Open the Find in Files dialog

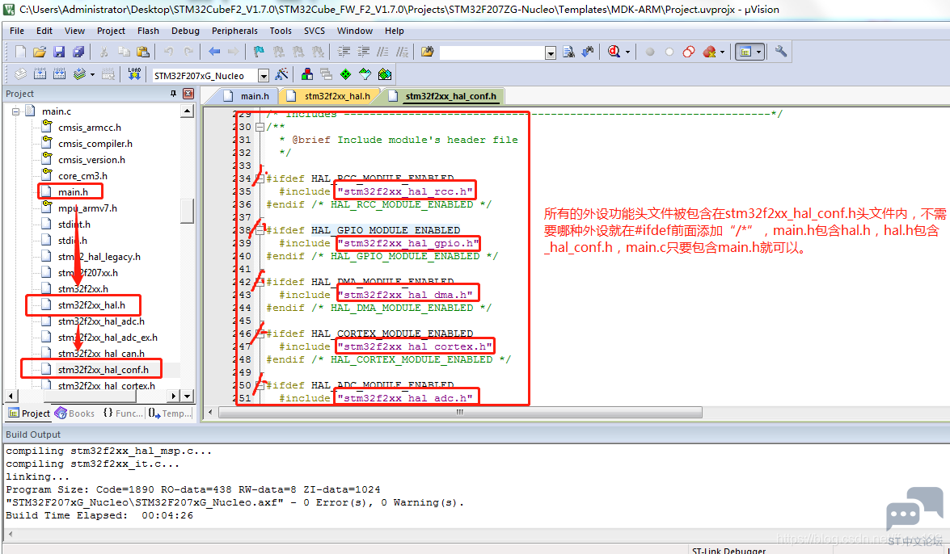[427, 52]
